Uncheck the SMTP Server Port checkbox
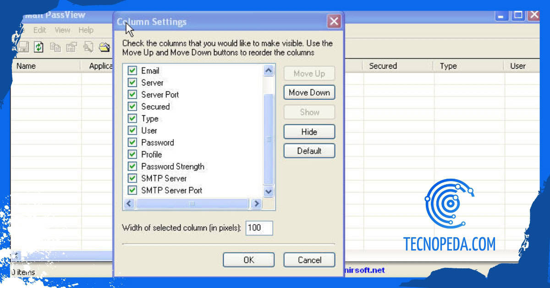 (132, 190)
